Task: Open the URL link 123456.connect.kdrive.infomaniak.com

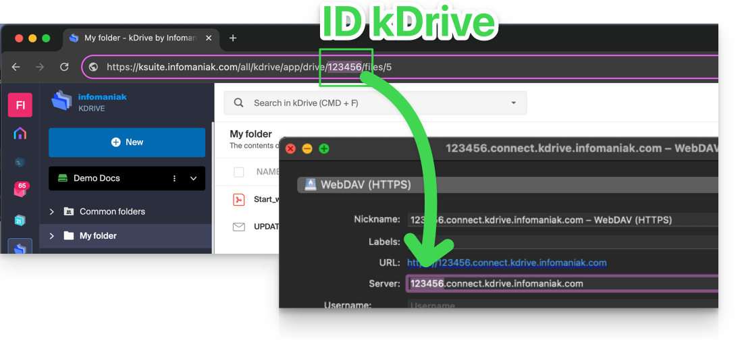Action: (507, 262)
